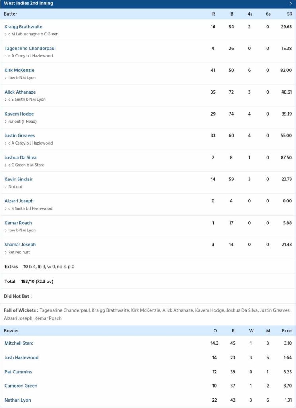Open Pat Cummins bowler link
The height and width of the screenshot is (408, 296).
pyautogui.click(x=18, y=372)
